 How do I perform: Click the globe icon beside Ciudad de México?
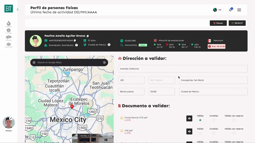[85, 45]
